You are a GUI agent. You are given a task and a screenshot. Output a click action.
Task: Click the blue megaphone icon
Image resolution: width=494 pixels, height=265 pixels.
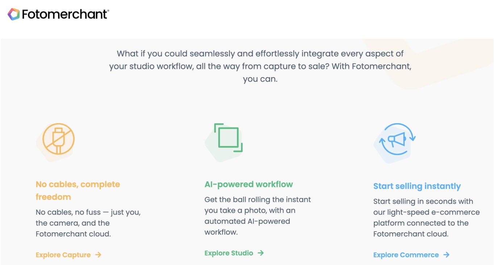[x=397, y=140]
